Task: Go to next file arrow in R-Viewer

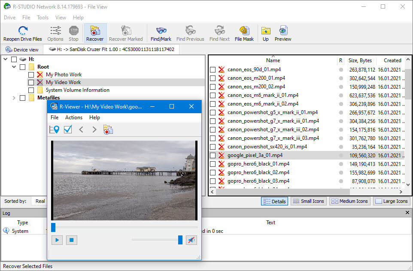Action: [x=94, y=129]
